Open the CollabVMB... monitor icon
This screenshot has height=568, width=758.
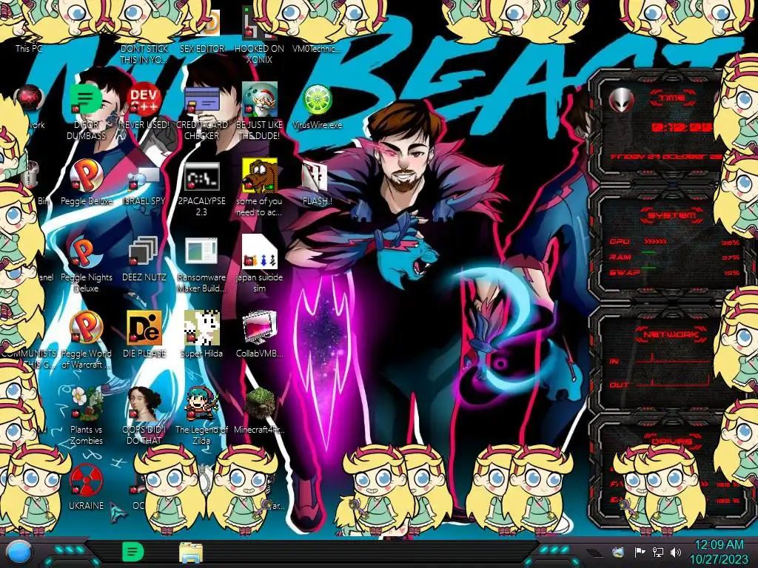tap(259, 328)
